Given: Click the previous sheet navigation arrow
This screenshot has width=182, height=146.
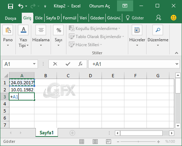Looking at the screenshot, I should [11, 133].
